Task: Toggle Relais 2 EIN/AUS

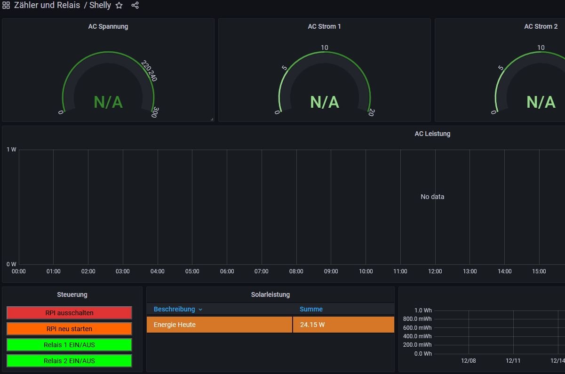Action: [69, 361]
